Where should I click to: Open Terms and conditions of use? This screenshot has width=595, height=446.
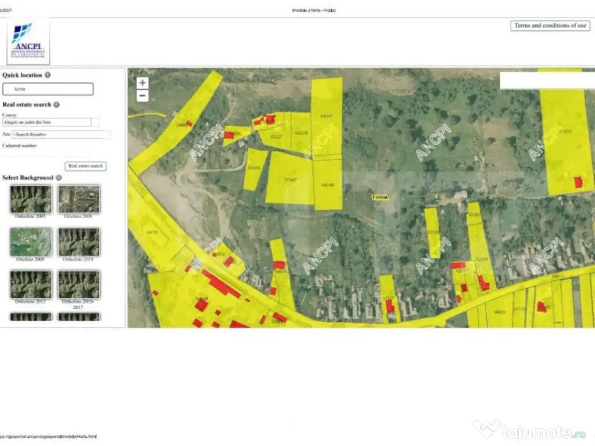[550, 26]
